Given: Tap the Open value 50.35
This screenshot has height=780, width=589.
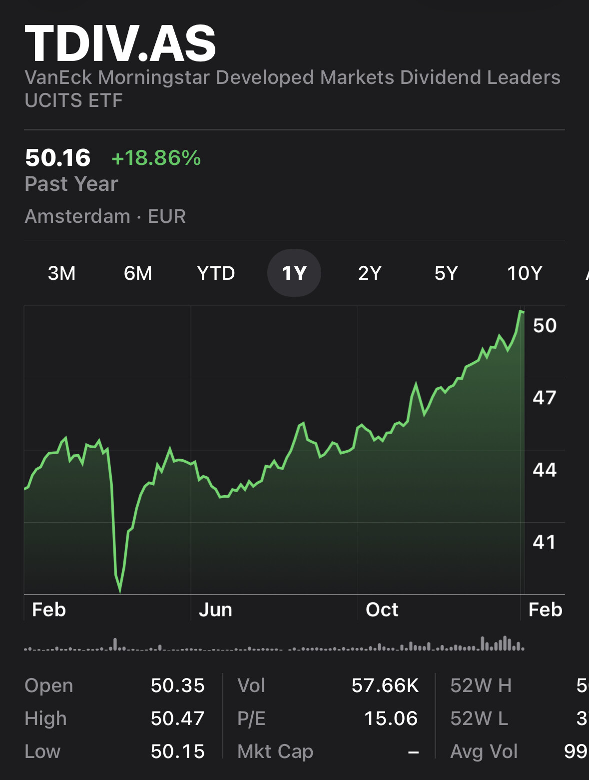Looking at the screenshot, I should 177,686.
